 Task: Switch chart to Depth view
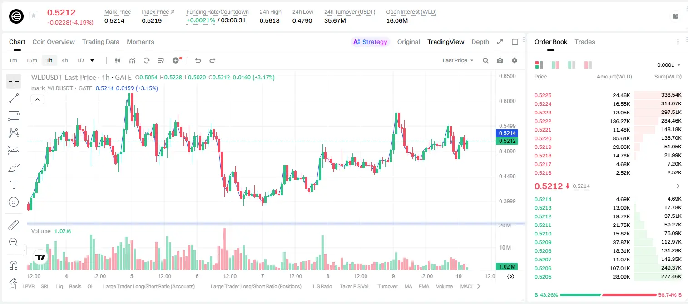tap(480, 42)
